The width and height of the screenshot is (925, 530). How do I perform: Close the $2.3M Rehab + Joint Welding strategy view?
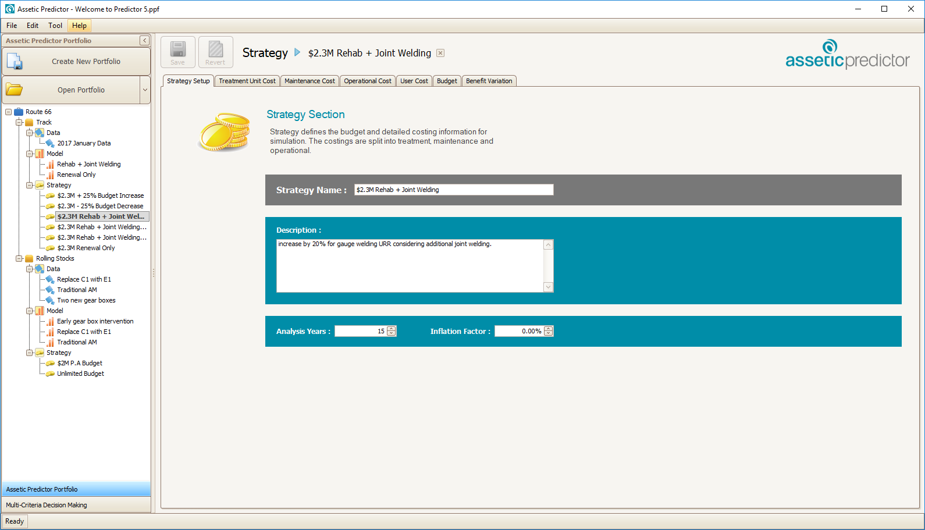[440, 53]
